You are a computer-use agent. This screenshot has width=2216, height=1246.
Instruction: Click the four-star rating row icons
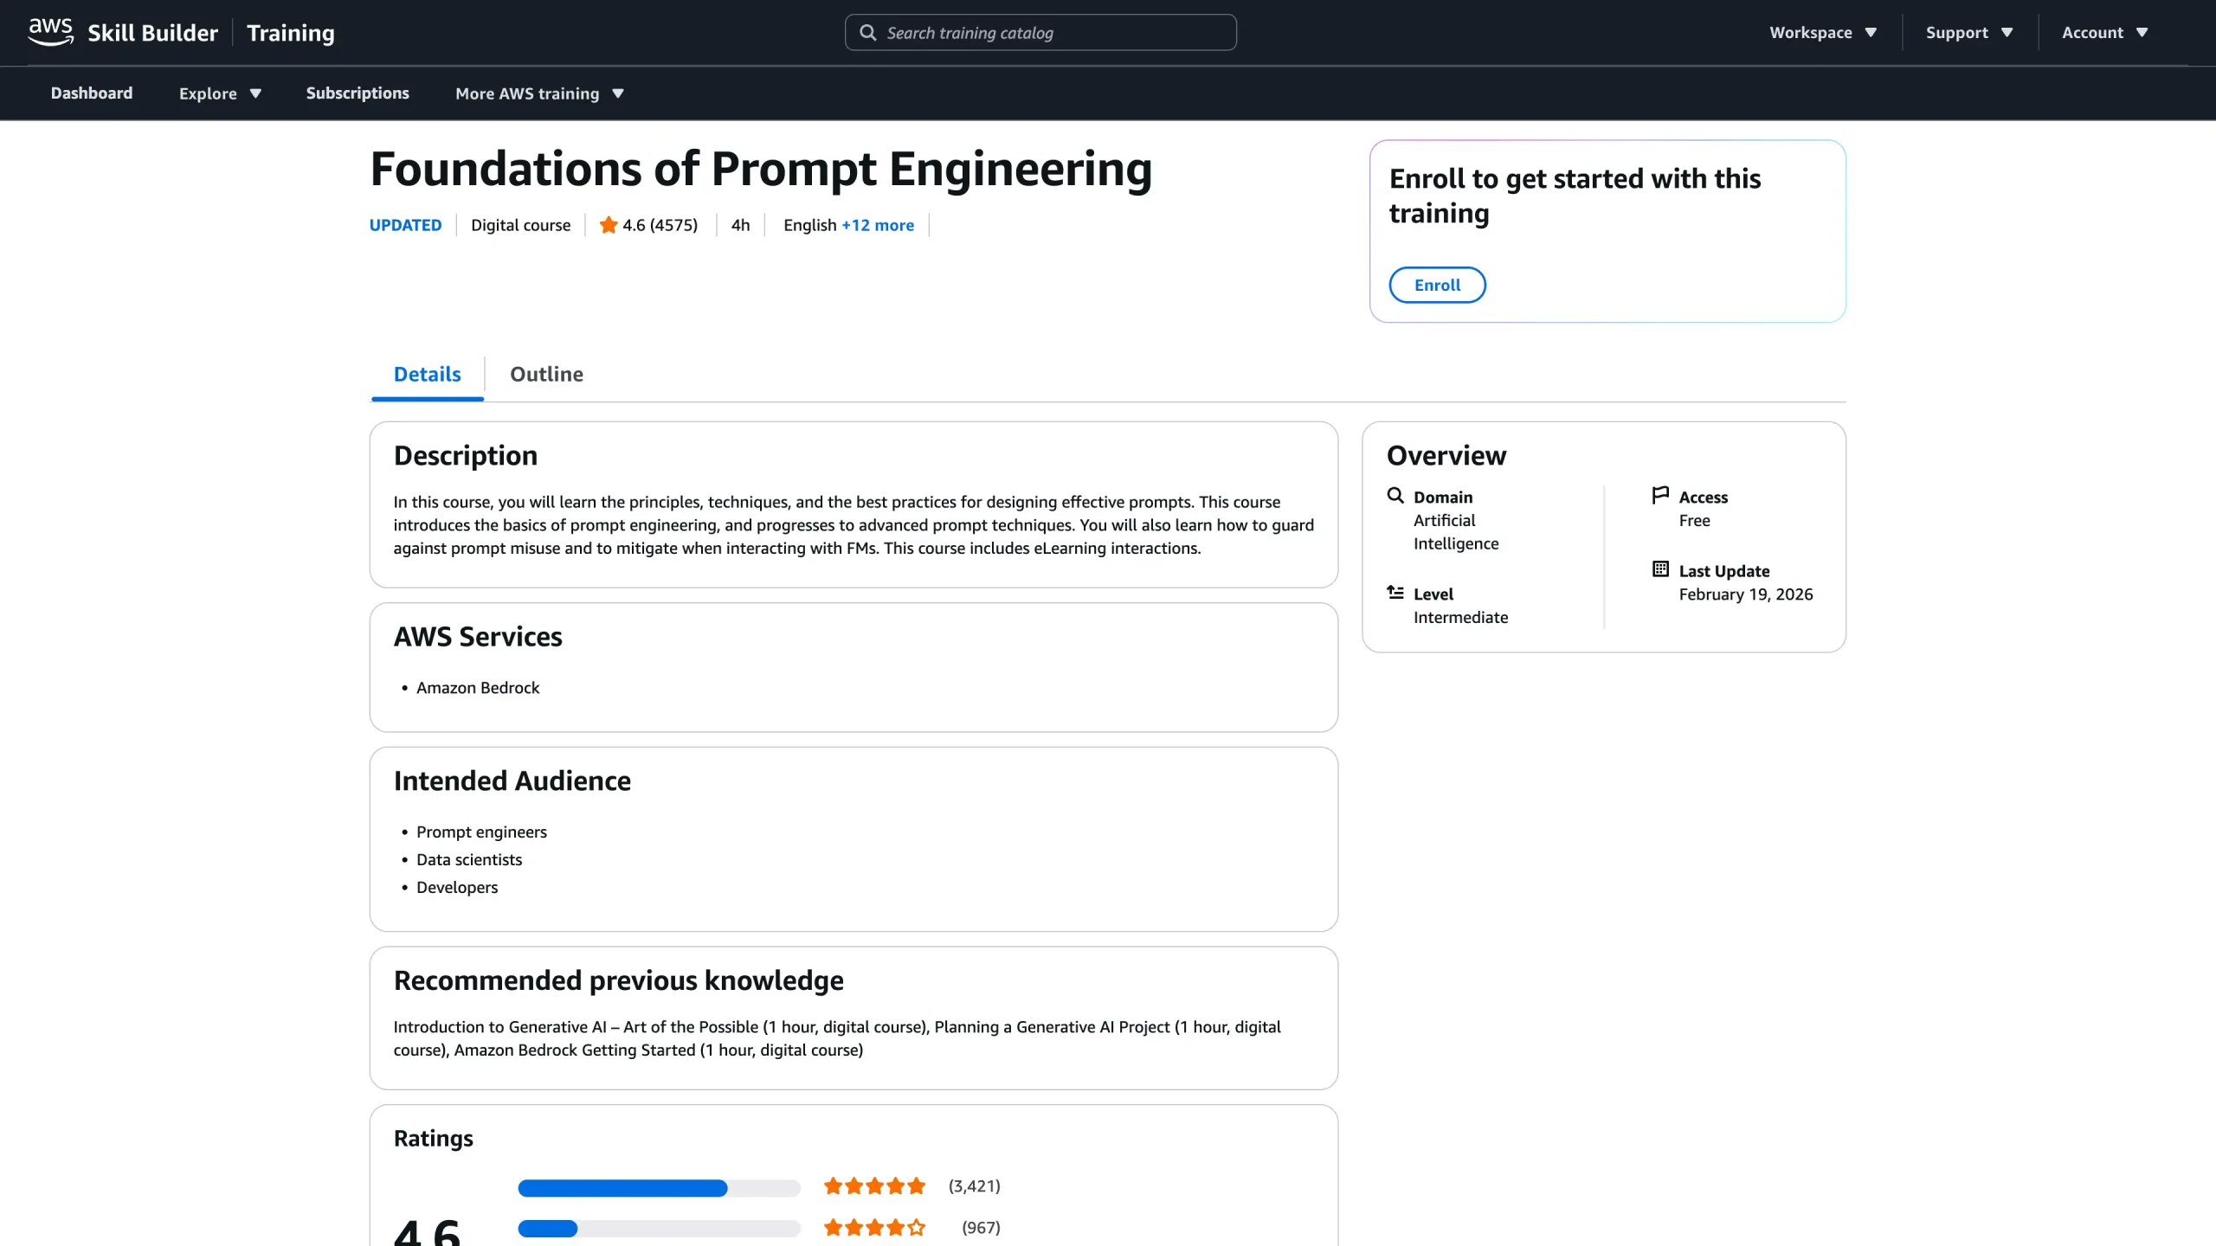pos(874,1228)
